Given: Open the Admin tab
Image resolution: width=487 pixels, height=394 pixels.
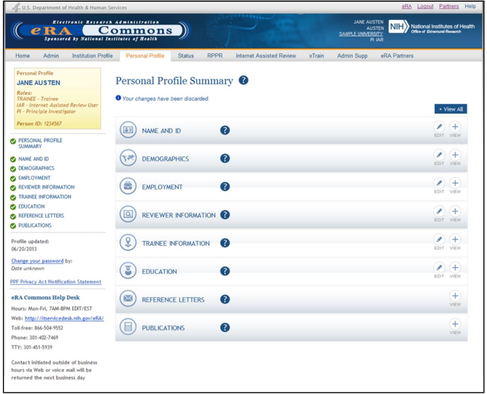Looking at the screenshot, I should point(51,56).
